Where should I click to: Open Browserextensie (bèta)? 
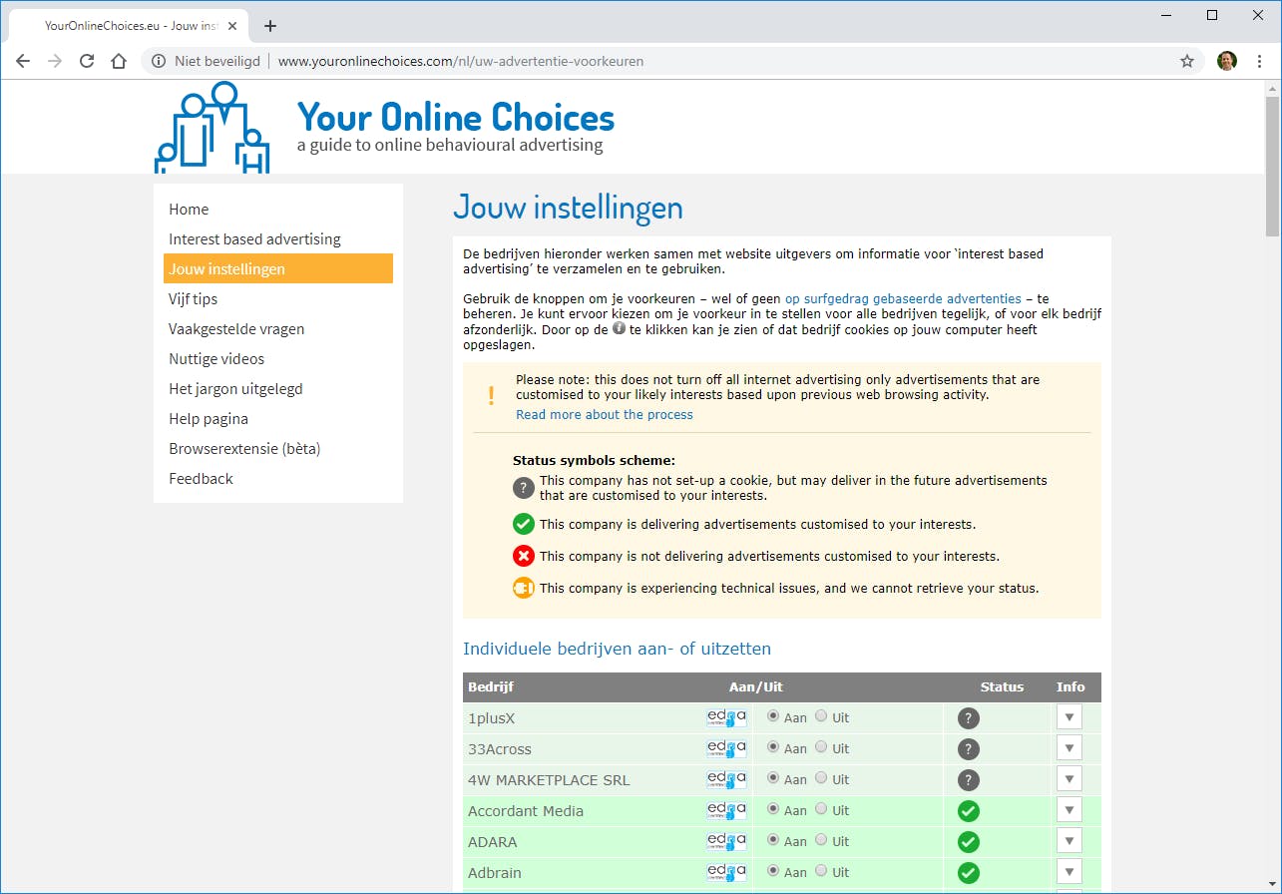point(278,449)
